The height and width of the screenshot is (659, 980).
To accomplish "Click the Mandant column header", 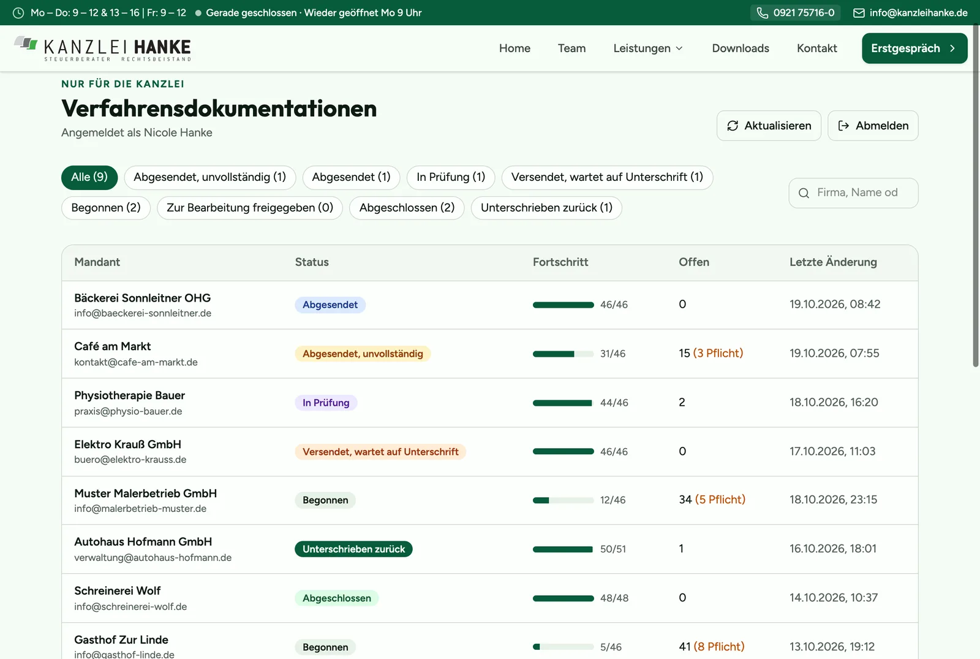I will 97,262.
